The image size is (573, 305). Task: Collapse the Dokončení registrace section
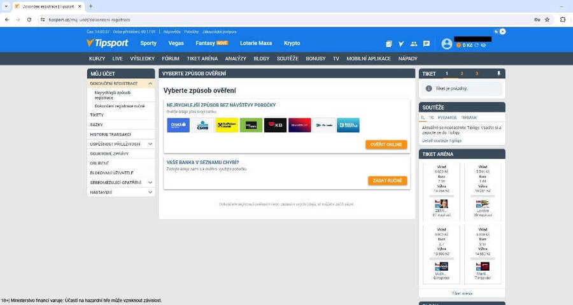[150, 83]
